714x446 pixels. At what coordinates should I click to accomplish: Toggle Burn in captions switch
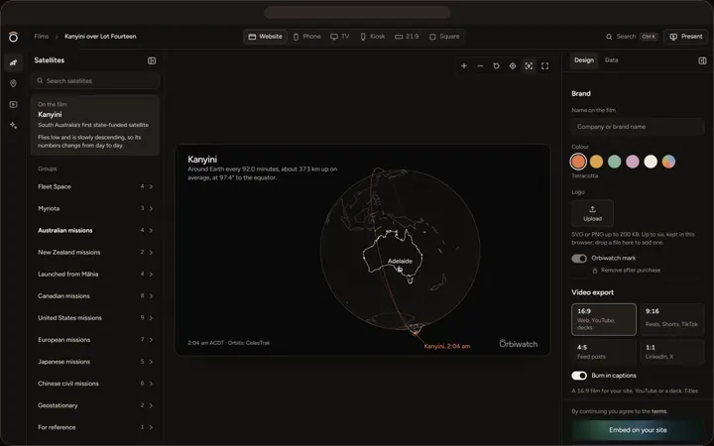point(579,376)
